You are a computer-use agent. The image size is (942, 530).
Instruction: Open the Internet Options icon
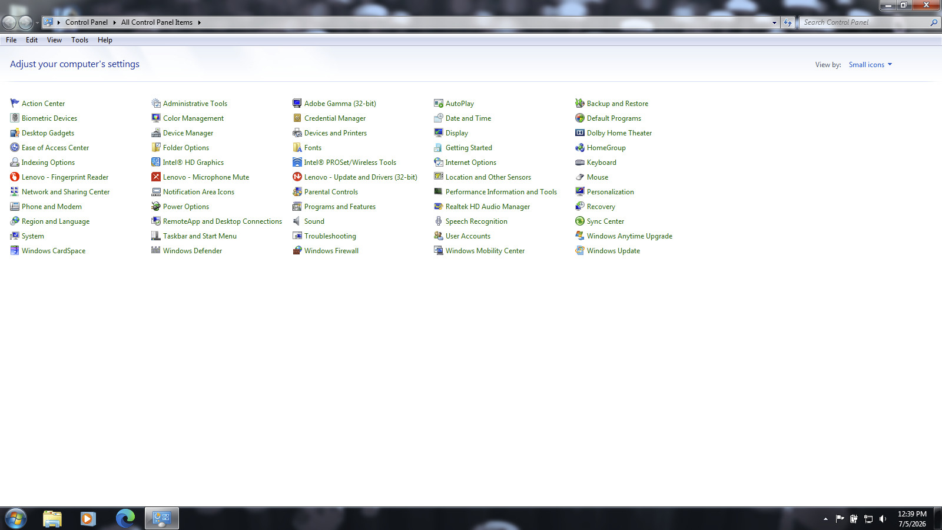[439, 162]
